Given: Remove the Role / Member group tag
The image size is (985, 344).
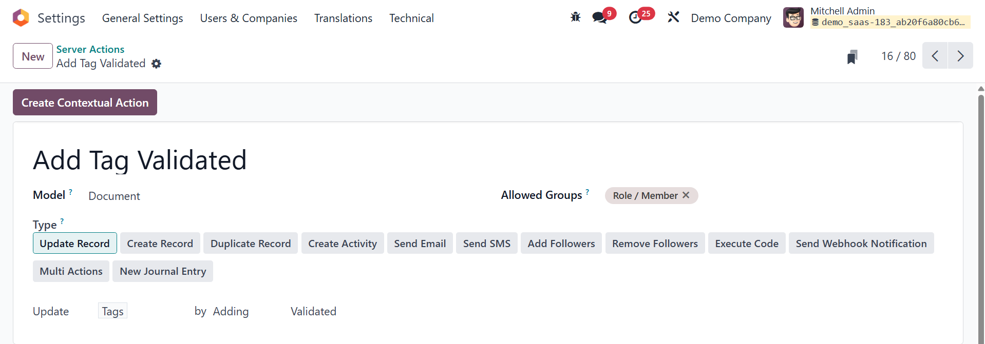Looking at the screenshot, I should point(686,195).
